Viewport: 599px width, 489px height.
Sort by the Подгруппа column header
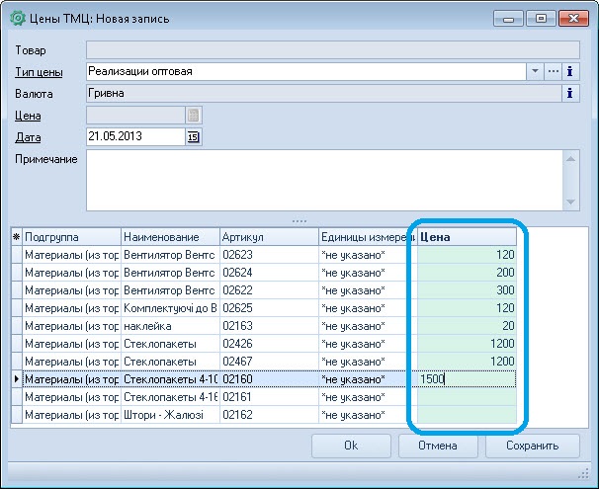(x=72, y=237)
